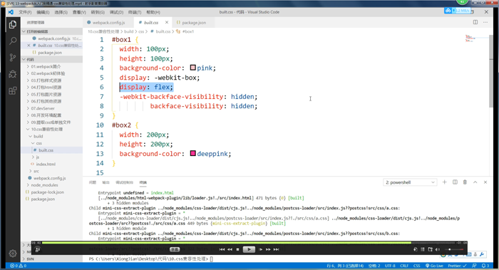
Task: Maximize the terminal panel with up chevron
Action: pyautogui.click(x=475, y=182)
